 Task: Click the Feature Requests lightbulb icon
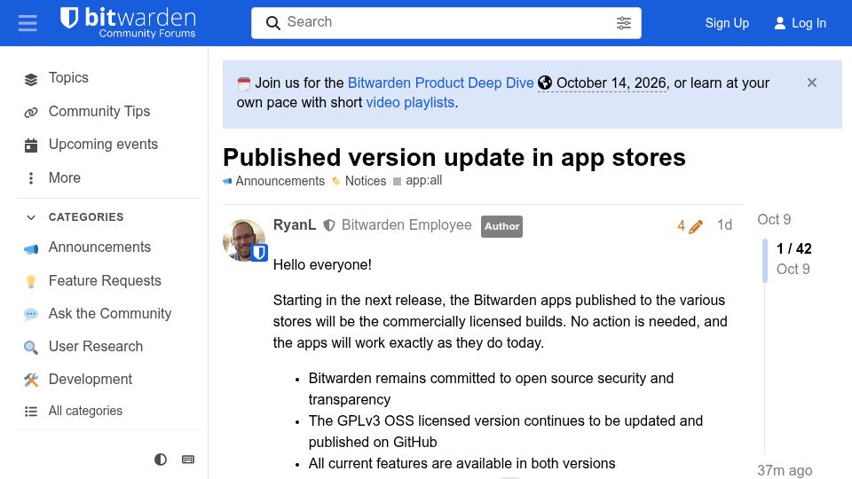(31, 281)
